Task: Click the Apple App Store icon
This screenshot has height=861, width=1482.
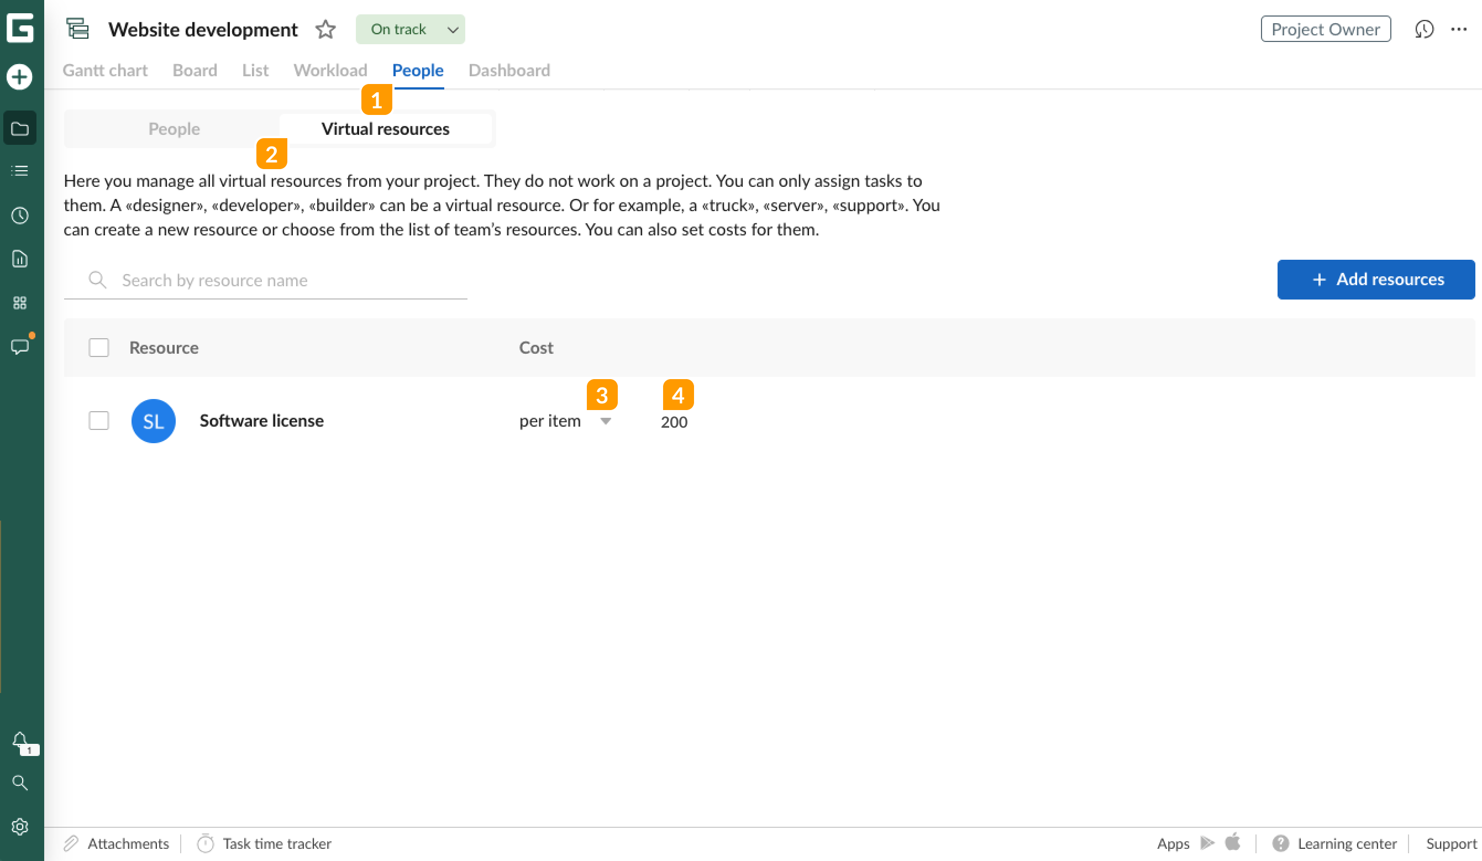Action: [x=1233, y=842]
